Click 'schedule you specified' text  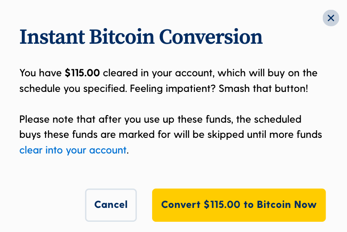click(x=73, y=88)
